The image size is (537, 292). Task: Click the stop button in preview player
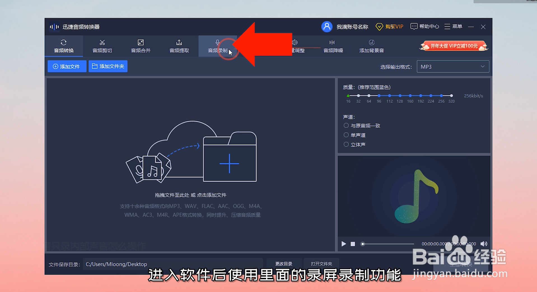[x=353, y=244]
